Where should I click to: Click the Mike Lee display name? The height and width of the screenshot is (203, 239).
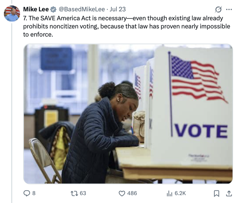(x=36, y=9)
